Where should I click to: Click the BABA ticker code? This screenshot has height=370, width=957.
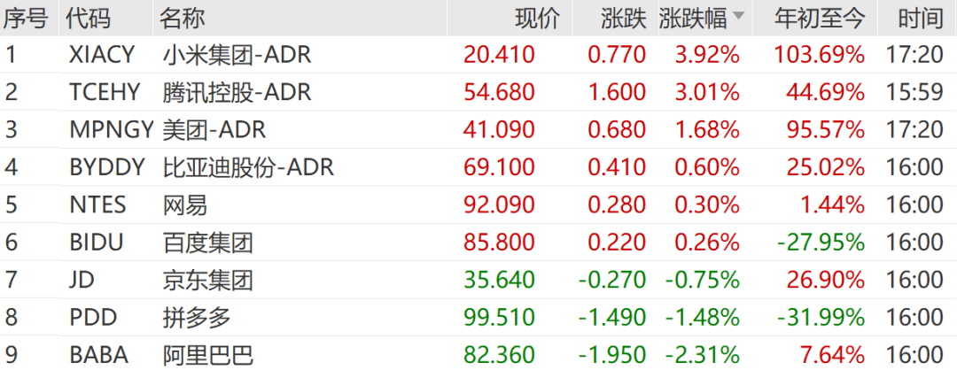[x=98, y=356]
